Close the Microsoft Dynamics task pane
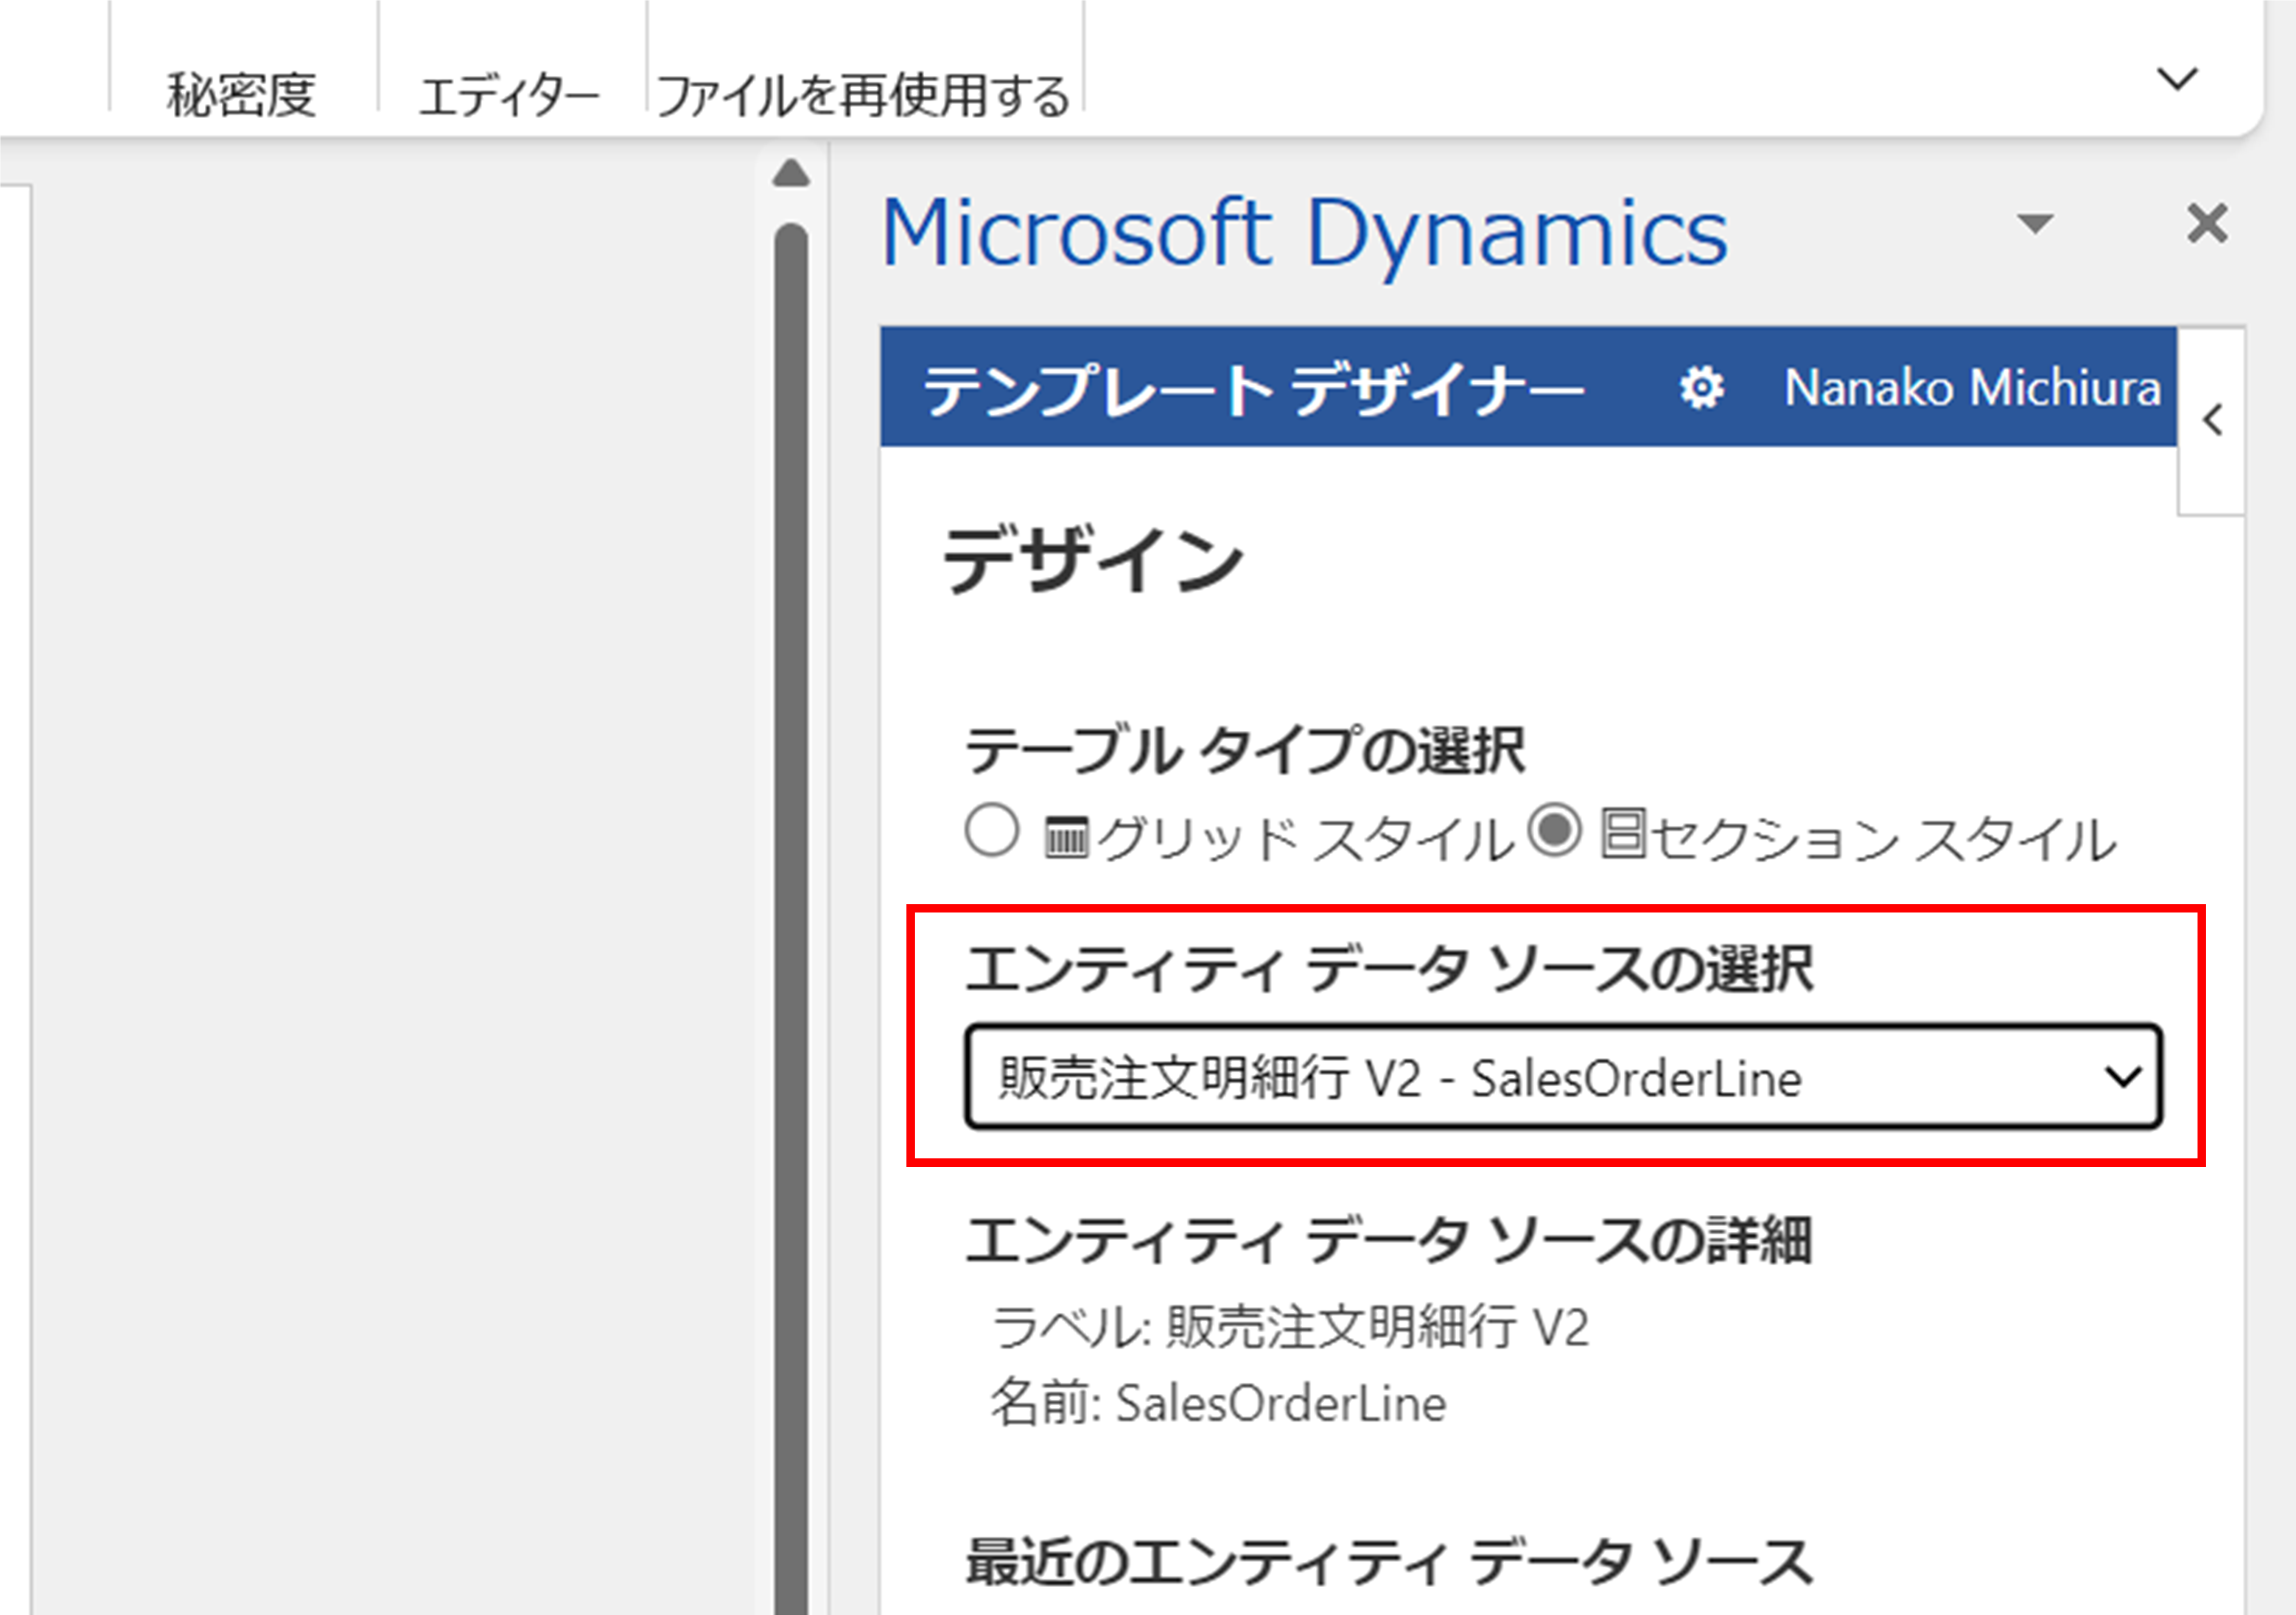 (x=2207, y=223)
